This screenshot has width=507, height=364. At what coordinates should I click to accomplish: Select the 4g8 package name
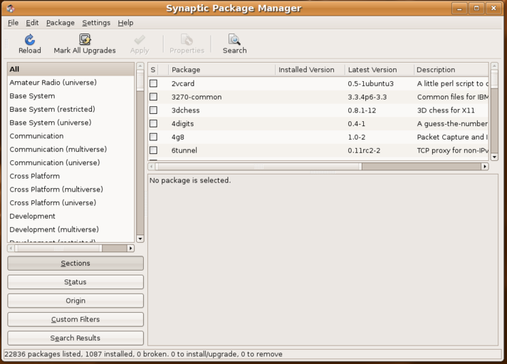coord(177,137)
